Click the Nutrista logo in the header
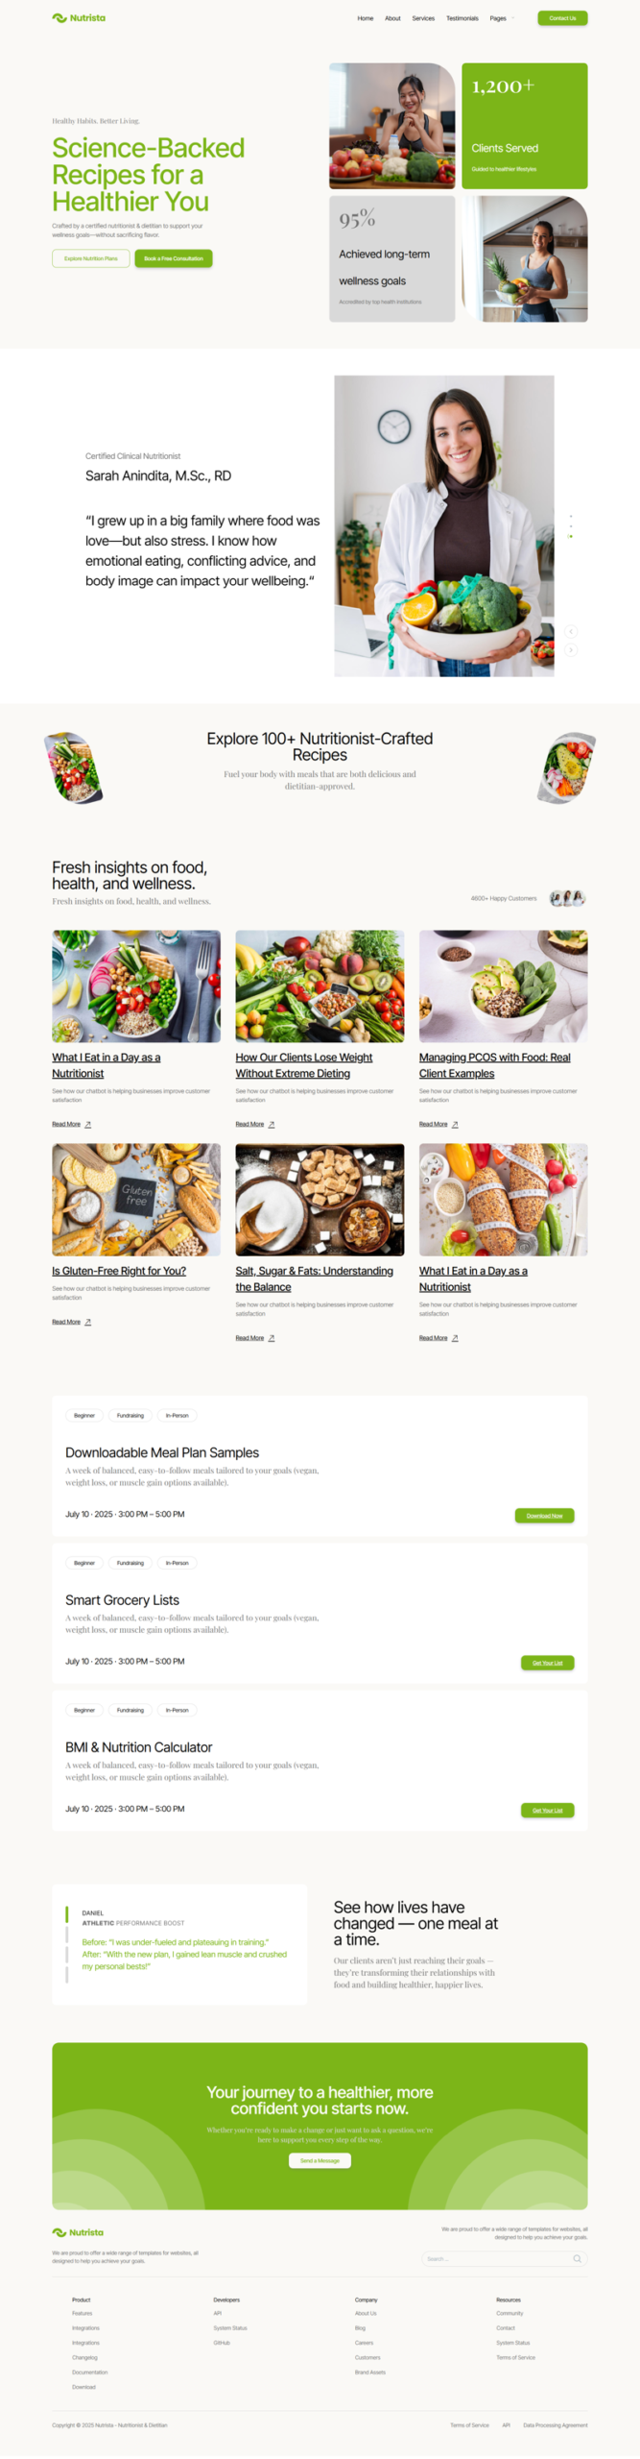Screen dimensions: 640x2459 pyautogui.click(x=79, y=18)
